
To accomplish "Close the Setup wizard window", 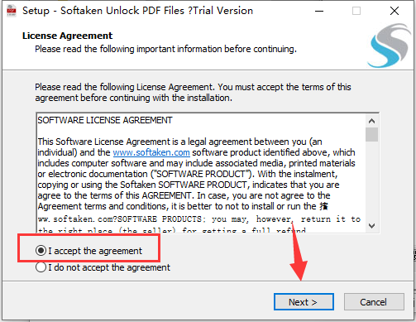I will point(394,11).
